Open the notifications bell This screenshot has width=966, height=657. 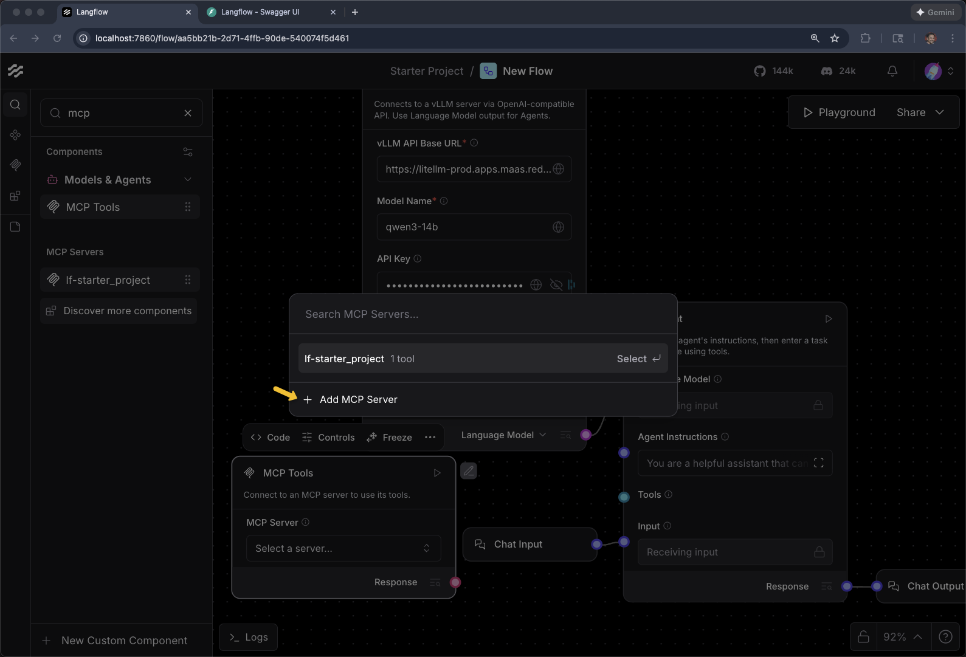click(x=892, y=71)
